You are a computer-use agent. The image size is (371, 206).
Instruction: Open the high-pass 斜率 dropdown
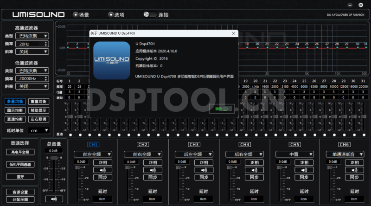tap(32, 51)
